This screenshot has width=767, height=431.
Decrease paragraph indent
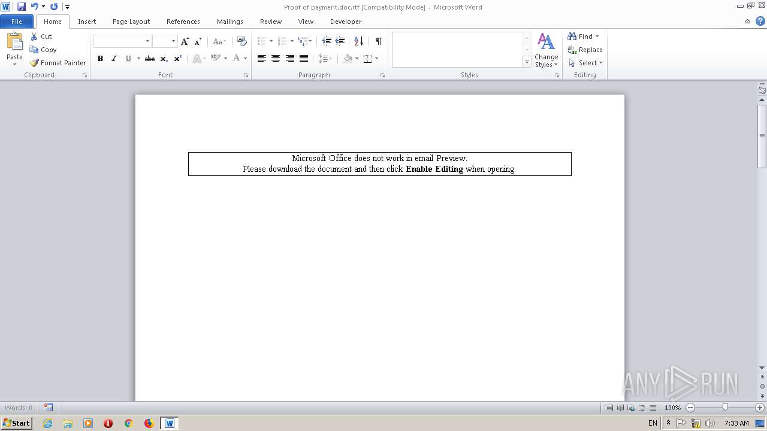pos(327,41)
